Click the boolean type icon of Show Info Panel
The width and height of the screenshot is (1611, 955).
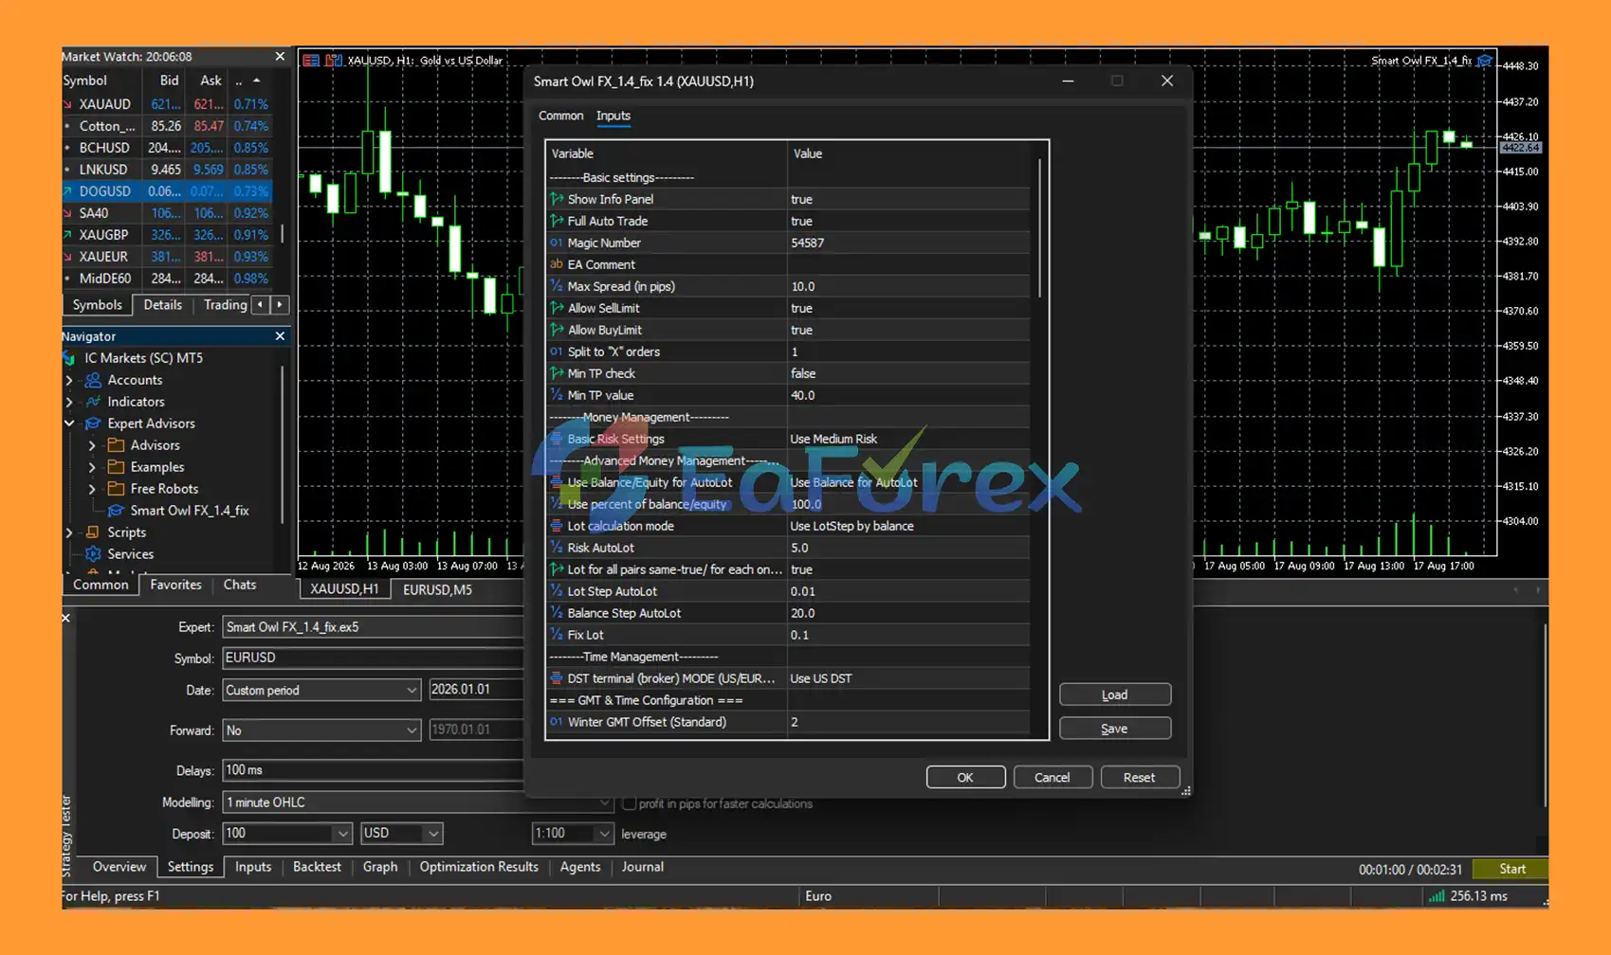(x=557, y=199)
